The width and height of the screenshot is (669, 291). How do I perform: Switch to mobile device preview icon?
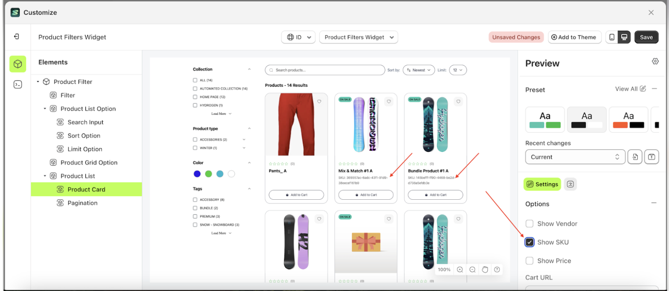click(612, 37)
